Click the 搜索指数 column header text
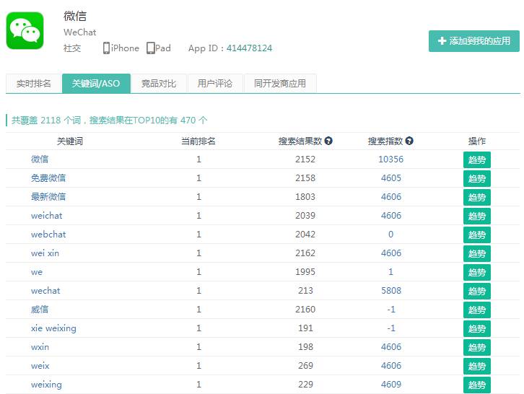The height and width of the screenshot is (394, 524). click(385, 141)
